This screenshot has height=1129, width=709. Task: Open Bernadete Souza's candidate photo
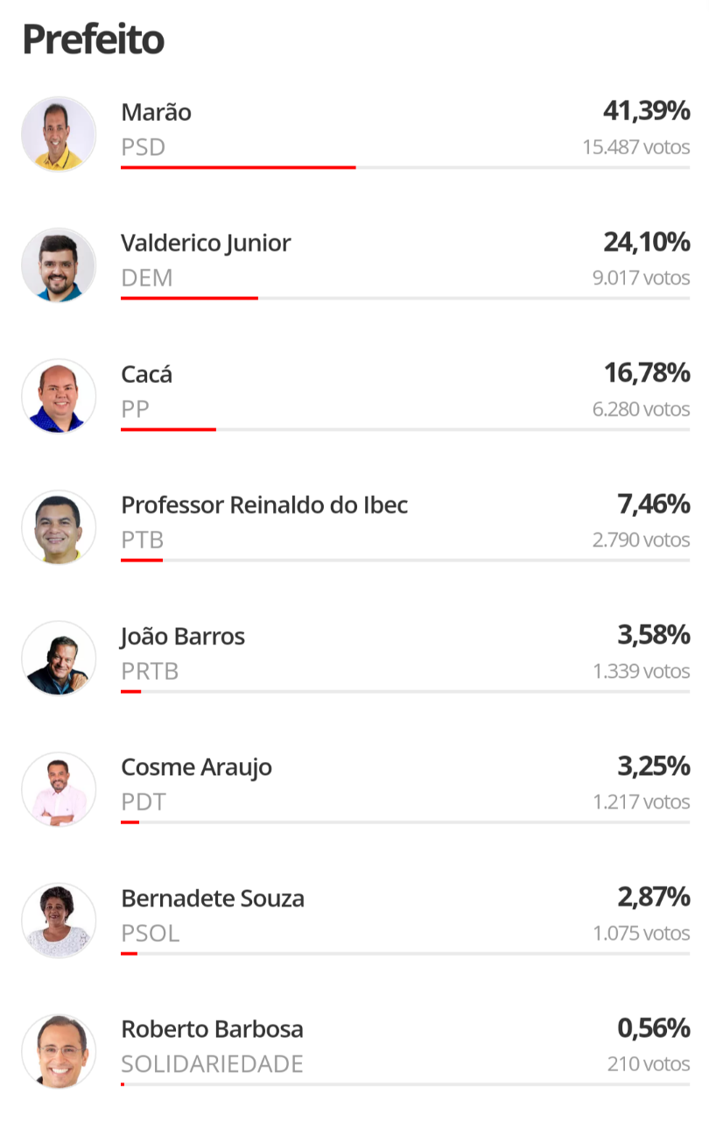pyautogui.click(x=59, y=921)
